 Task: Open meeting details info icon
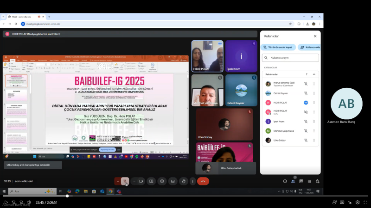(285, 181)
